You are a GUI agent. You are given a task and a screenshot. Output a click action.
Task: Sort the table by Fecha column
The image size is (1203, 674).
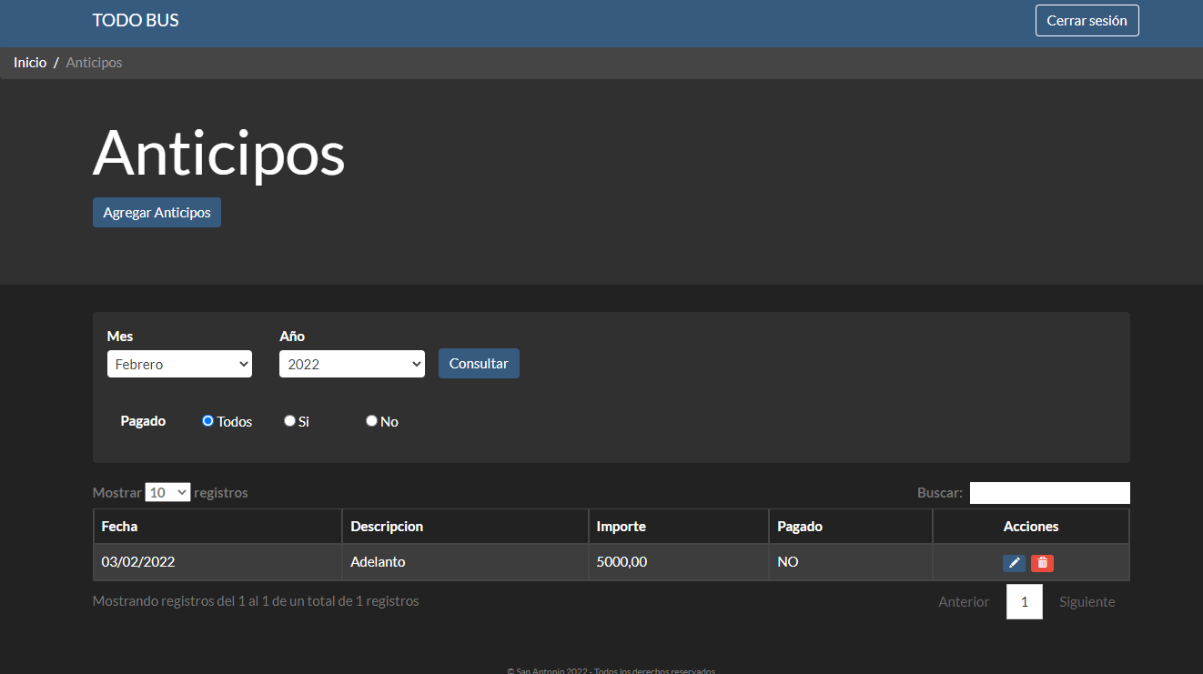pyautogui.click(x=217, y=527)
